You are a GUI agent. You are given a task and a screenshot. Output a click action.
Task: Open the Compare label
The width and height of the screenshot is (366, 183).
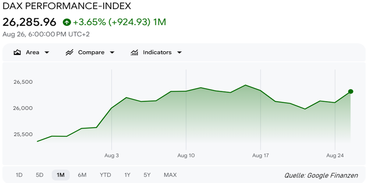tap(91, 52)
